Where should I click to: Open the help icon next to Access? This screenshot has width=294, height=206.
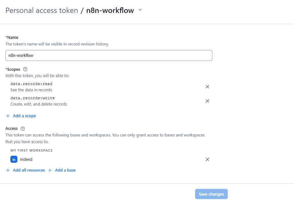coord(22,129)
